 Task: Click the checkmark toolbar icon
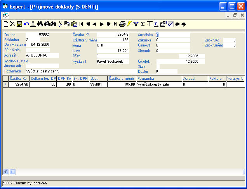(x=170, y=24)
